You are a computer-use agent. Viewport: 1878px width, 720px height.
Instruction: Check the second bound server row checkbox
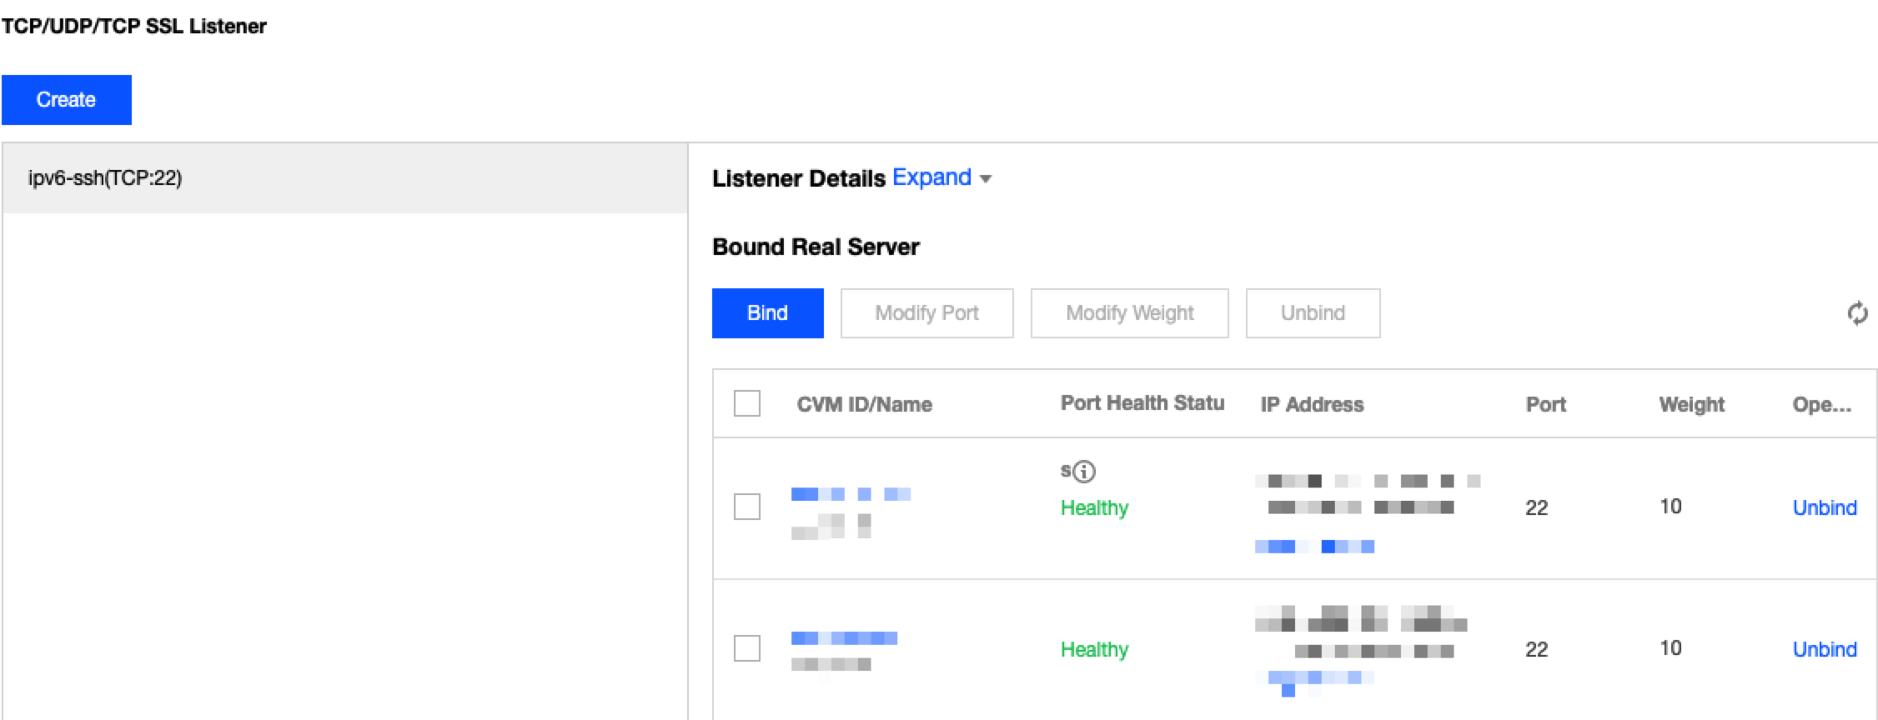pyautogui.click(x=746, y=648)
